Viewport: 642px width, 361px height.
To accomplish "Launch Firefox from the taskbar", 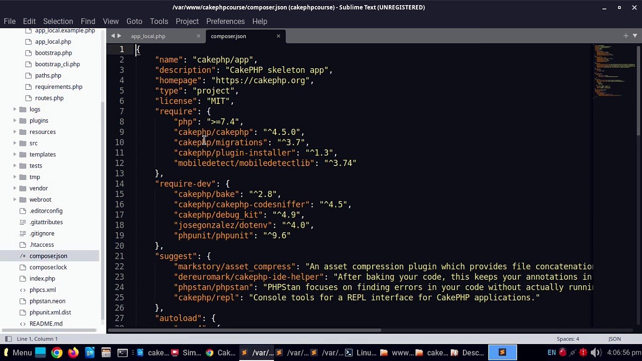I will tap(73, 352).
